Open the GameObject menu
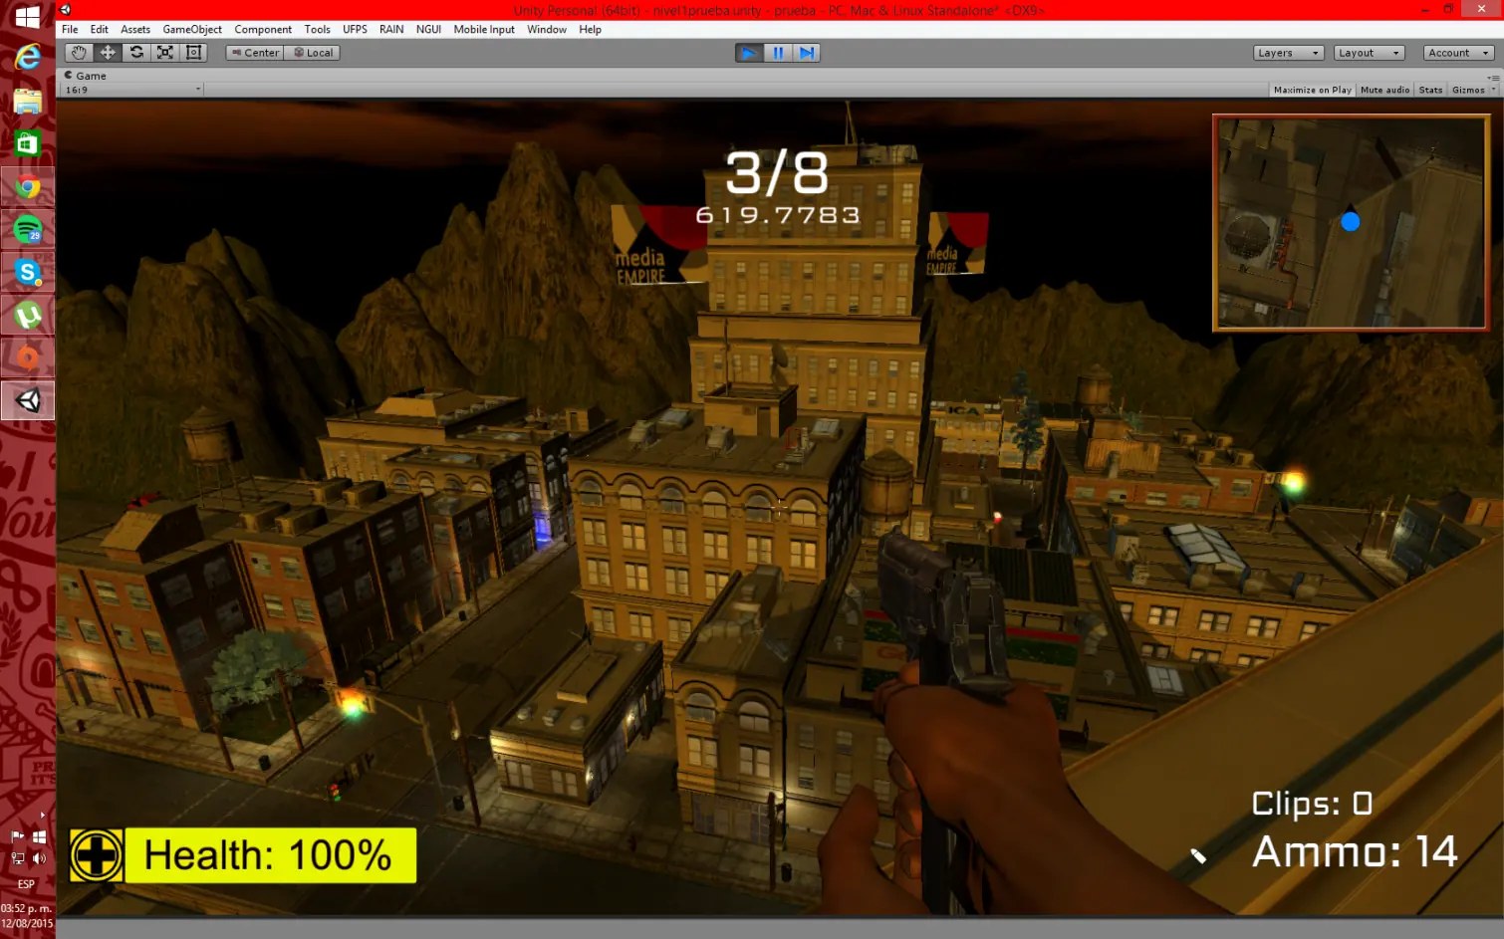Image resolution: width=1504 pixels, height=939 pixels. click(x=192, y=29)
